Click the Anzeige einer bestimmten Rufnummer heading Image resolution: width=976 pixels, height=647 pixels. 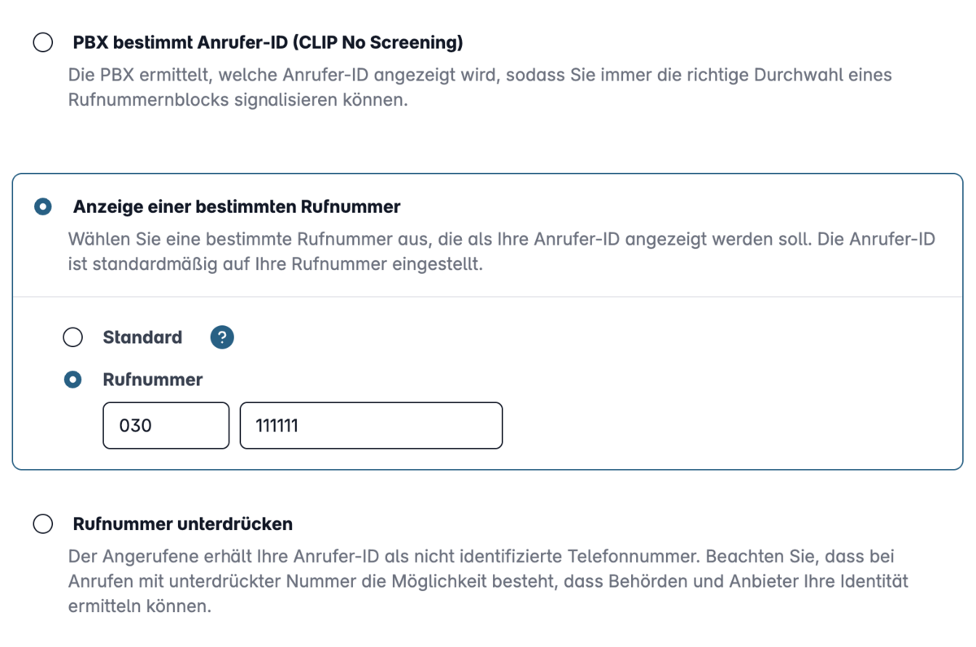click(237, 207)
